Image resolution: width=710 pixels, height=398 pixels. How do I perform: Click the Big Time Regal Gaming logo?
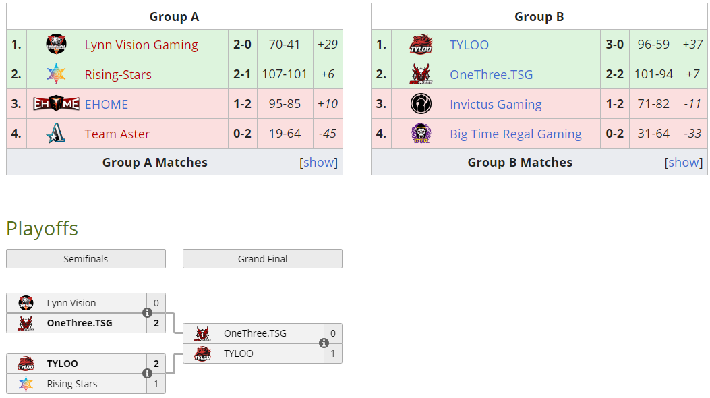pos(421,134)
